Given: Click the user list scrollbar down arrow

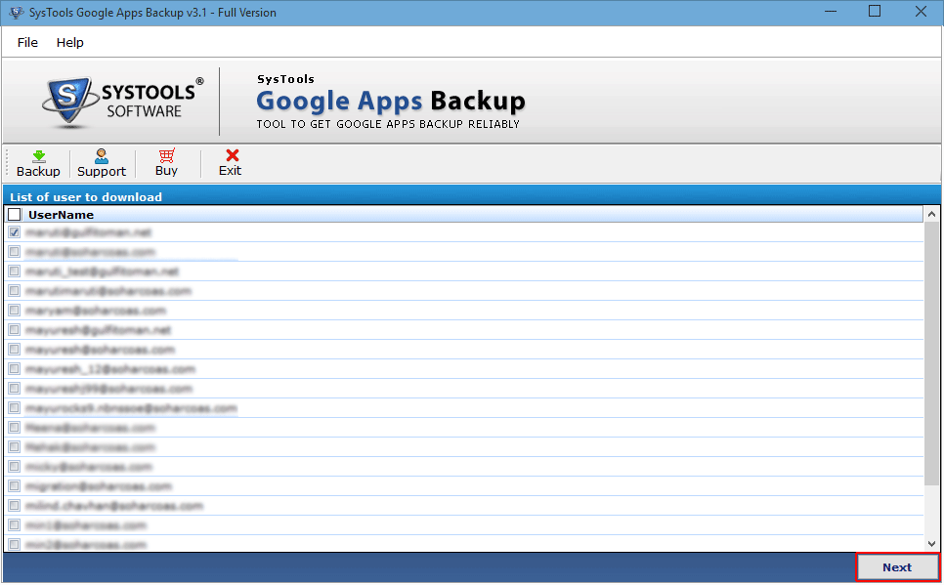Looking at the screenshot, I should (x=931, y=543).
